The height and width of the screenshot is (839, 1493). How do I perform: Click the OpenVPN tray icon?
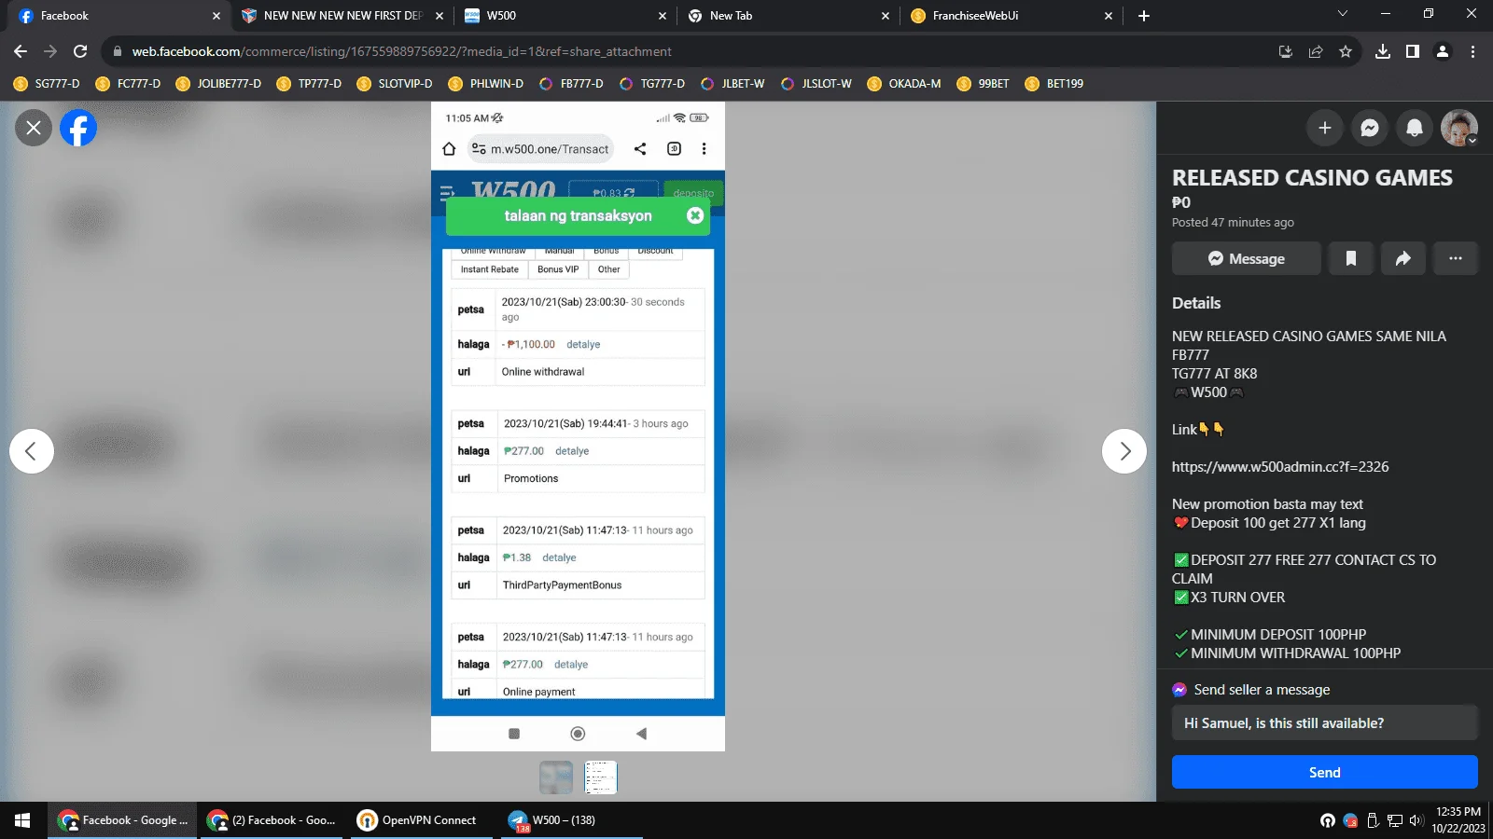click(x=1328, y=820)
